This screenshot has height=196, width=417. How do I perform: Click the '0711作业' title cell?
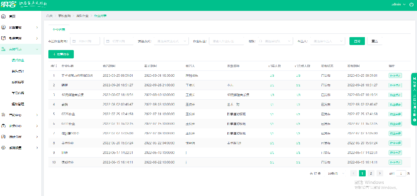(x=68, y=124)
